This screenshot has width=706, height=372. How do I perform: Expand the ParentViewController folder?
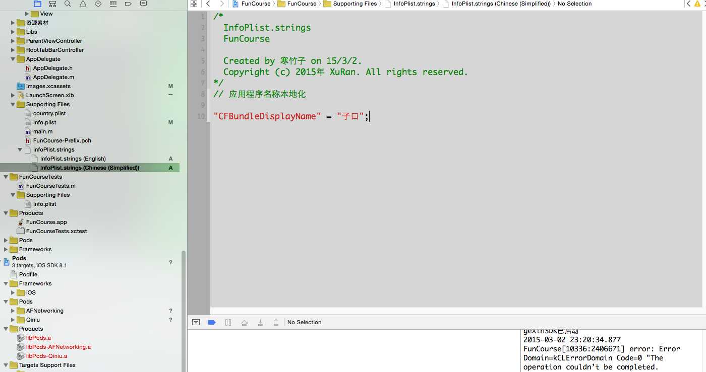pos(13,41)
